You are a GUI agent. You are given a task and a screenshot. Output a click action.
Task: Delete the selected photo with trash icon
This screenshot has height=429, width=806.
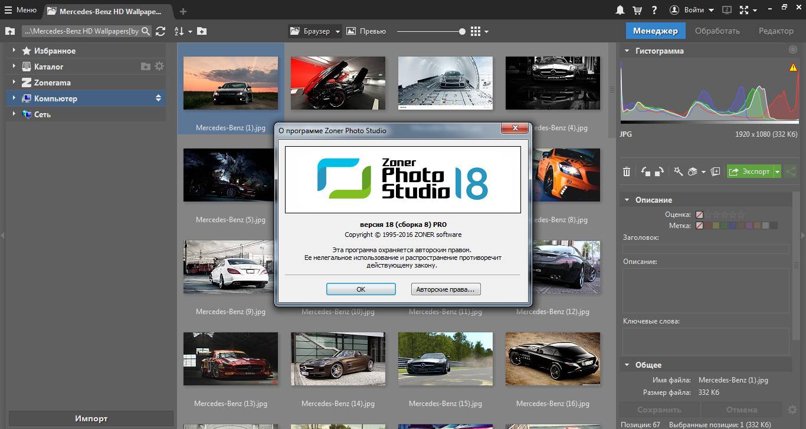[627, 171]
